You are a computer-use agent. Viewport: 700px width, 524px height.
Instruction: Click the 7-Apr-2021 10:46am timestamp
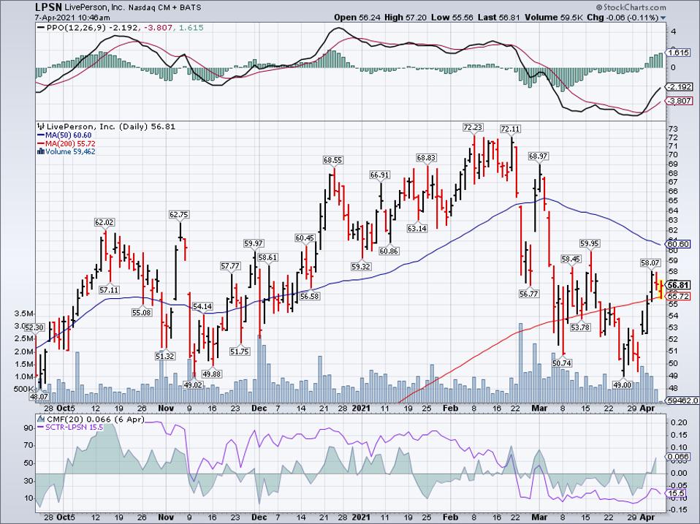coord(73,18)
